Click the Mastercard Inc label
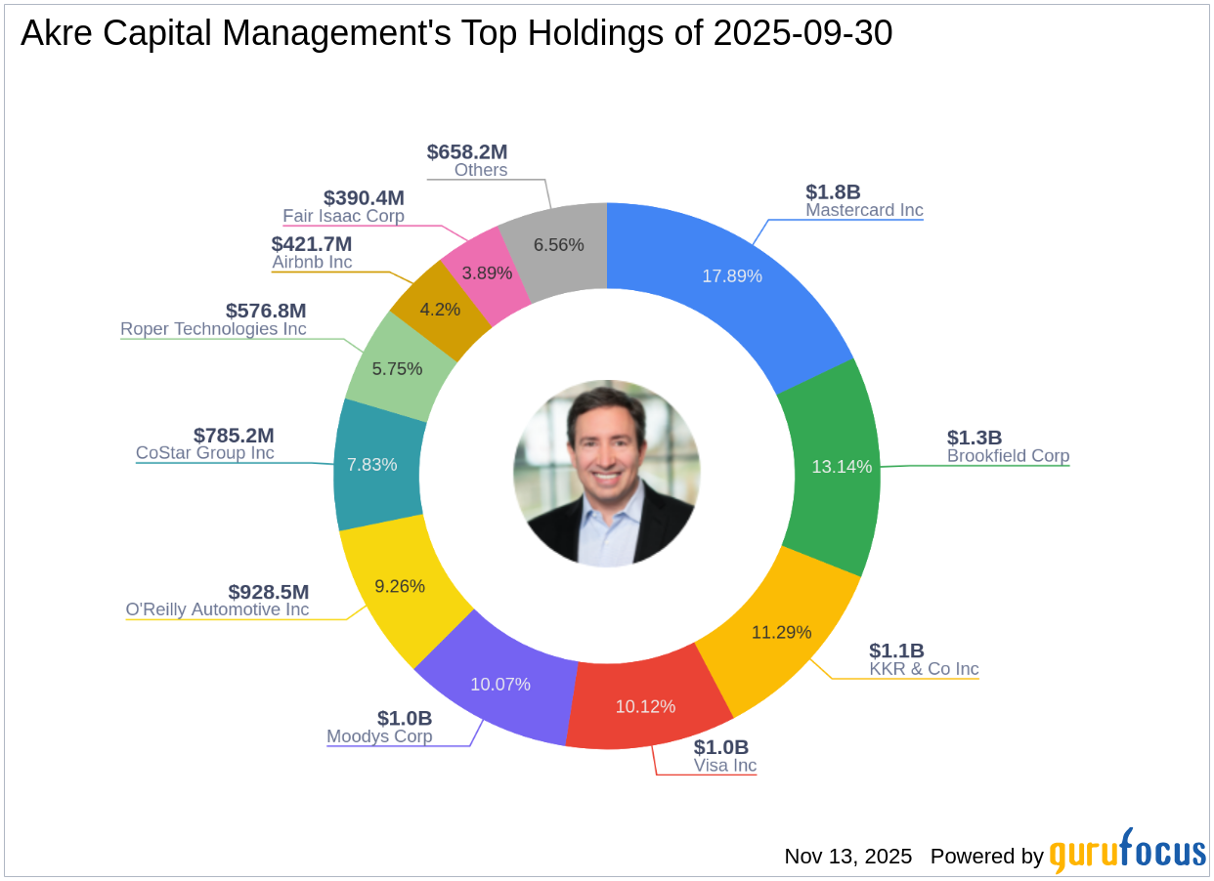 pyautogui.click(x=864, y=210)
